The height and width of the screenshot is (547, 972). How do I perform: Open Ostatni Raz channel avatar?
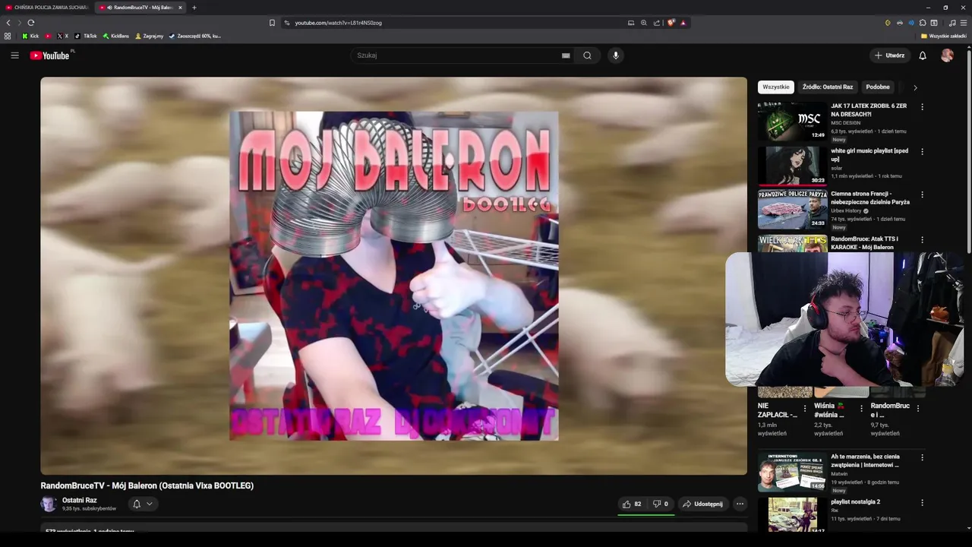(49, 504)
